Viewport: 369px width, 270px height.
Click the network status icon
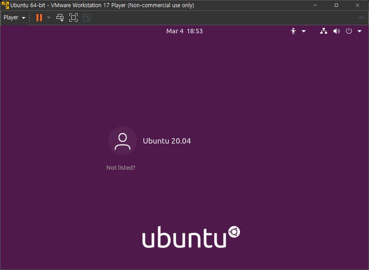click(323, 31)
